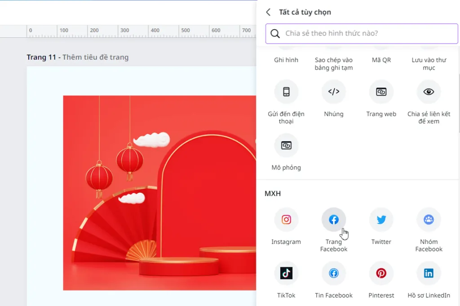Select the red lantern design image
Image resolution: width=460 pixels, height=306 pixels.
point(159,193)
